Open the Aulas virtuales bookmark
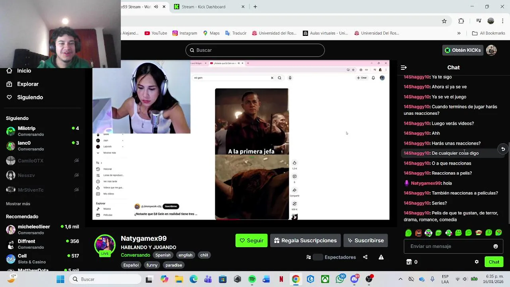Viewport: 510px width, 287px height. click(325, 33)
